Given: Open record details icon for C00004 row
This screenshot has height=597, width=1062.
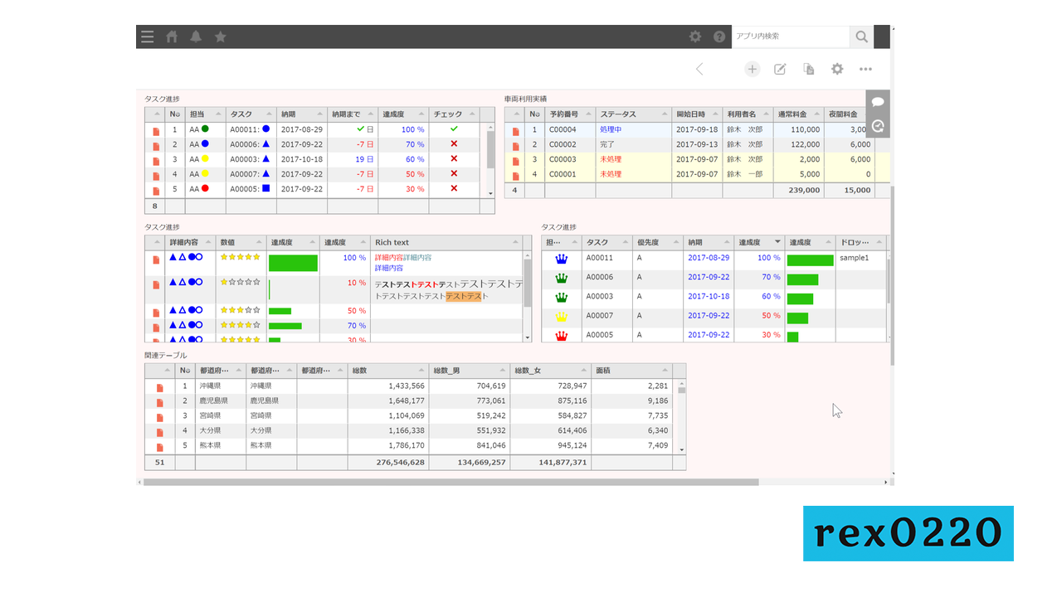Looking at the screenshot, I should [x=515, y=130].
